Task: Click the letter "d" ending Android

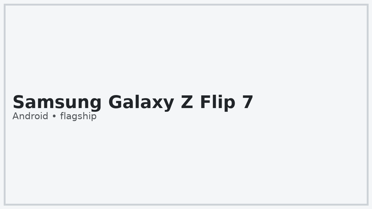Action: (45, 116)
